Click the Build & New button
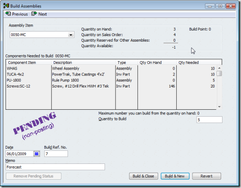The width and height of the screenshot is (241, 188). click(x=175, y=176)
